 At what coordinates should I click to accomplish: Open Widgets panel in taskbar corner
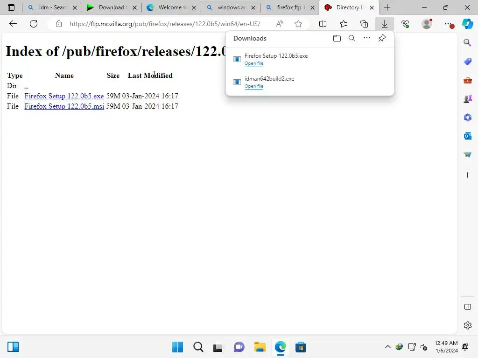point(13,347)
